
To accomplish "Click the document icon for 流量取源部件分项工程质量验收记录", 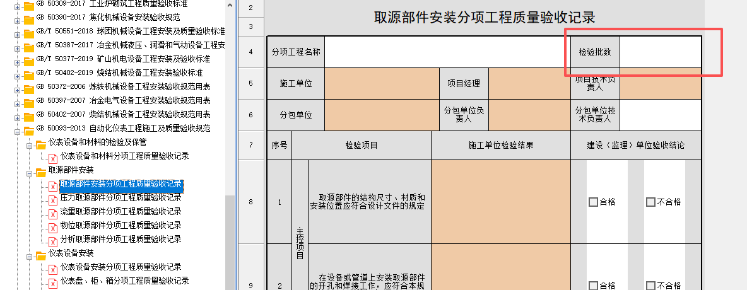I will (54, 212).
